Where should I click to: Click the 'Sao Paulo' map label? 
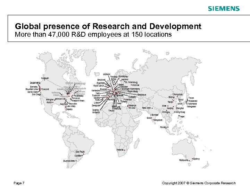tap(80, 152)
